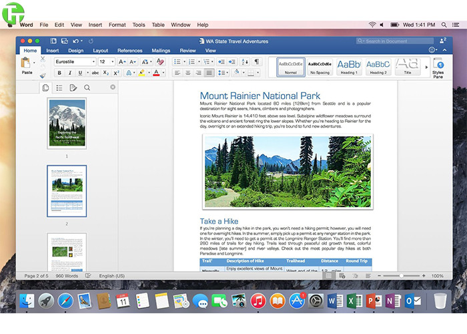The height and width of the screenshot is (334, 467).
Task: Toggle show paragraph marks
Action: pyautogui.click(x=256, y=61)
